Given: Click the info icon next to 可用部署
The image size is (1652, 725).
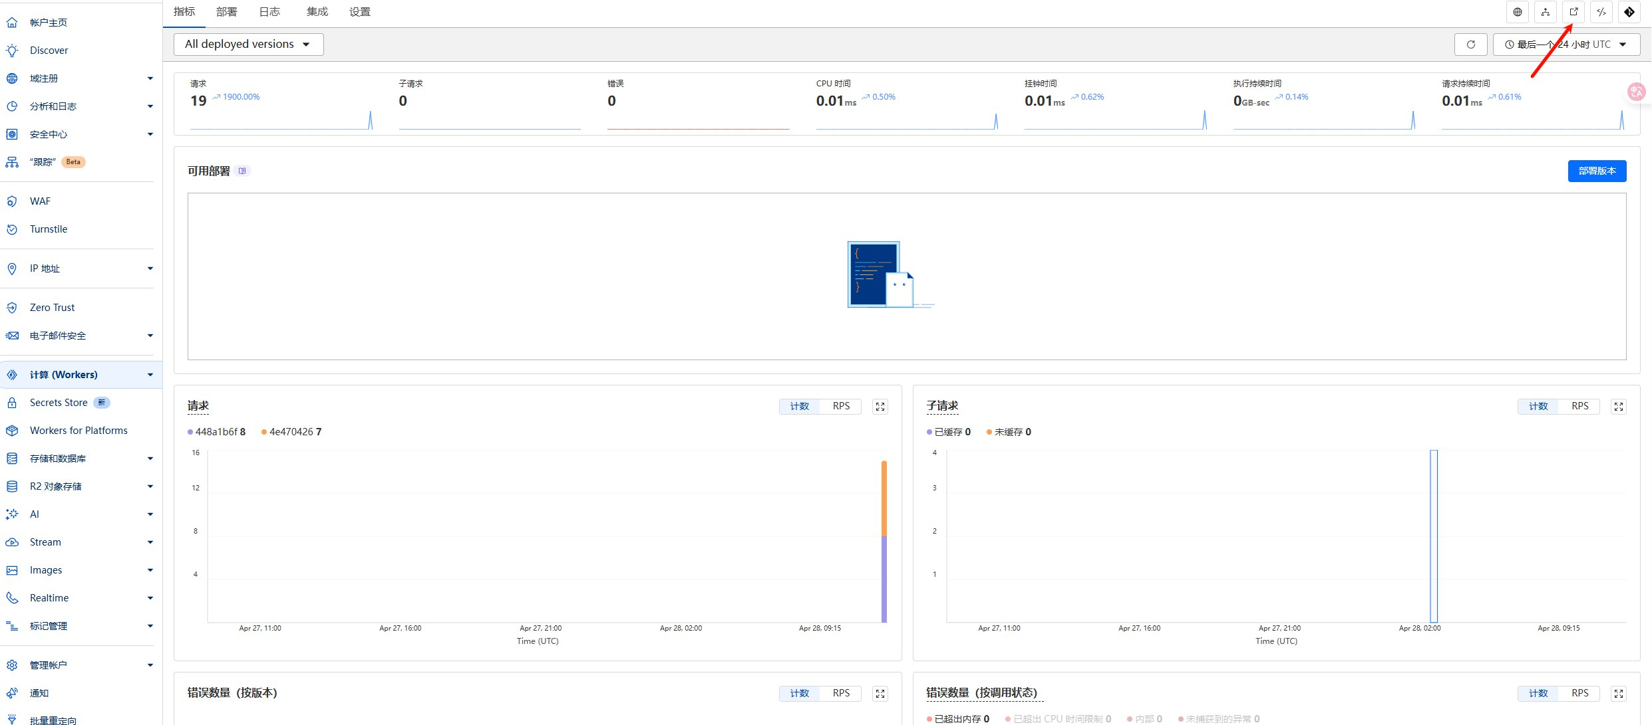Looking at the screenshot, I should click(x=243, y=171).
